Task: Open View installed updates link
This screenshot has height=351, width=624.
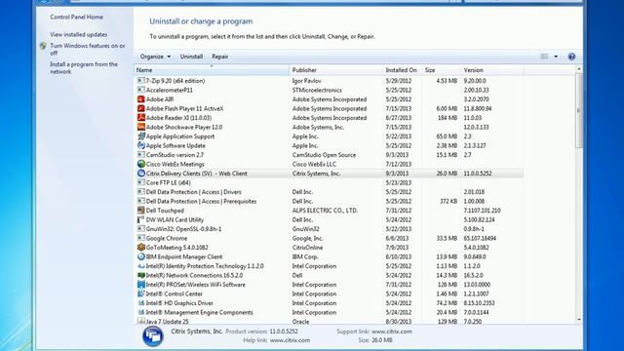Action: (78, 35)
